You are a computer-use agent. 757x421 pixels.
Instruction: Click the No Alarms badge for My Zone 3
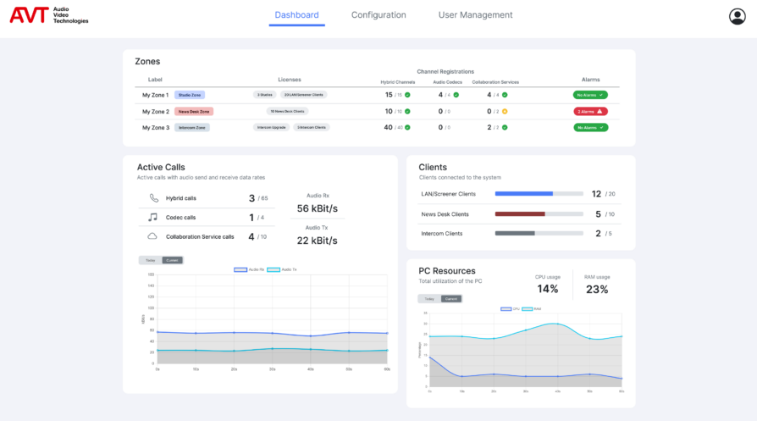pos(590,127)
